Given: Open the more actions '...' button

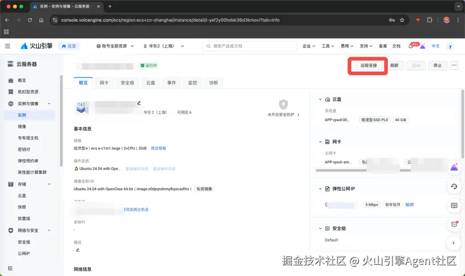Looking at the screenshot, I should tap(454, 65).
